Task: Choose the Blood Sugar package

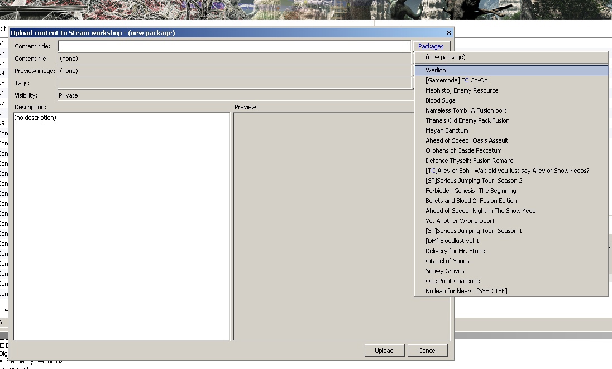Action: [511, 100]
